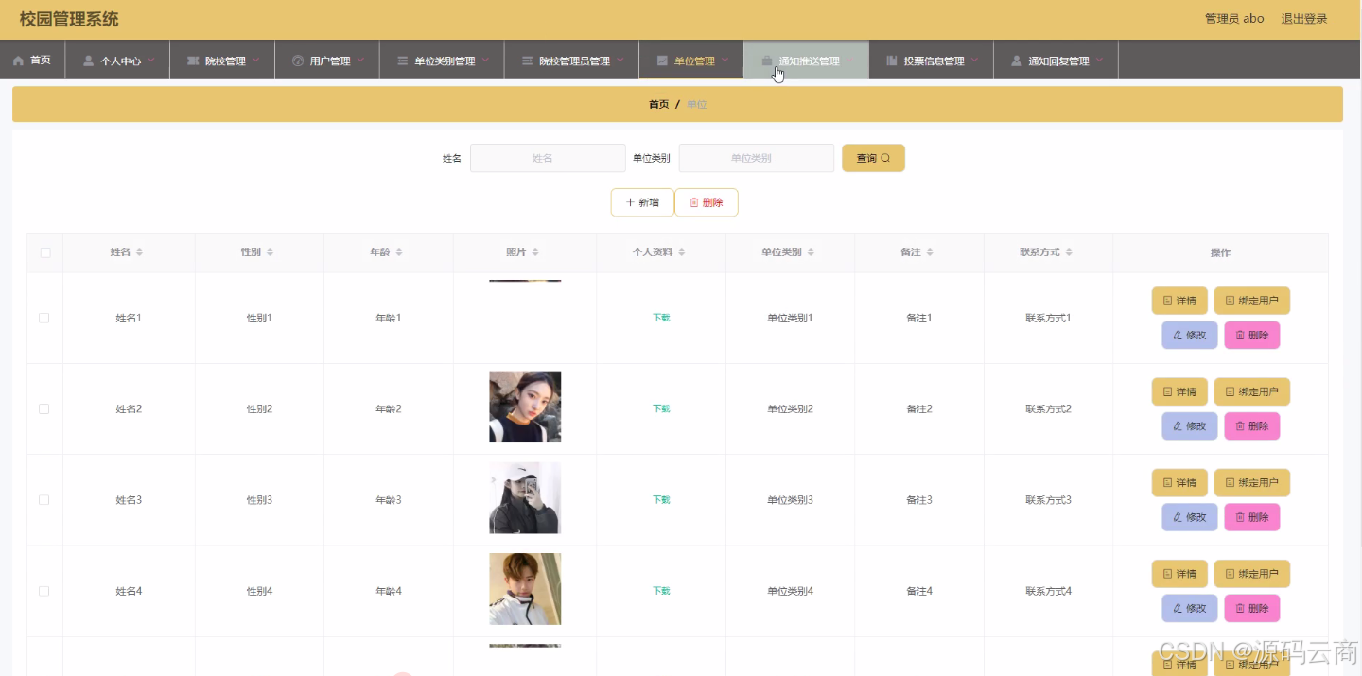Check the checkbox for row 姓名4

click(44, 591)
